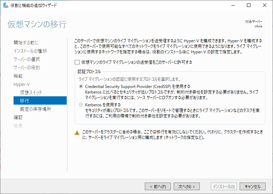
Task: Close the wizard window
Action: [264, 5]
